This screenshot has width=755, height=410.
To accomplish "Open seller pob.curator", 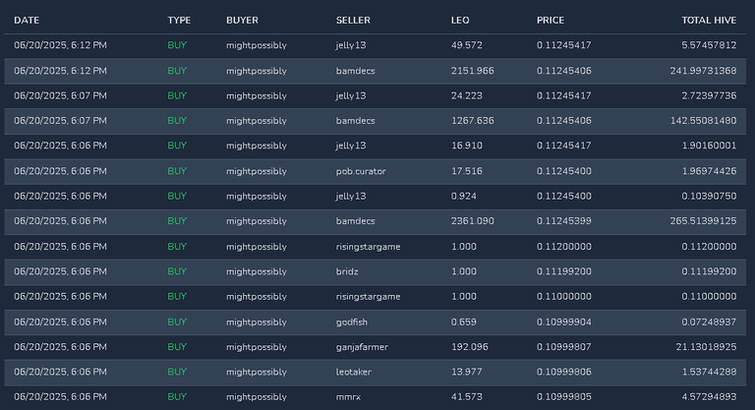I will (x=361, y=171).
